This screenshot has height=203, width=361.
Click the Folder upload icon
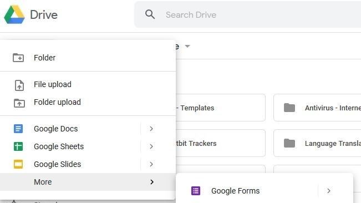click(19, 103)
